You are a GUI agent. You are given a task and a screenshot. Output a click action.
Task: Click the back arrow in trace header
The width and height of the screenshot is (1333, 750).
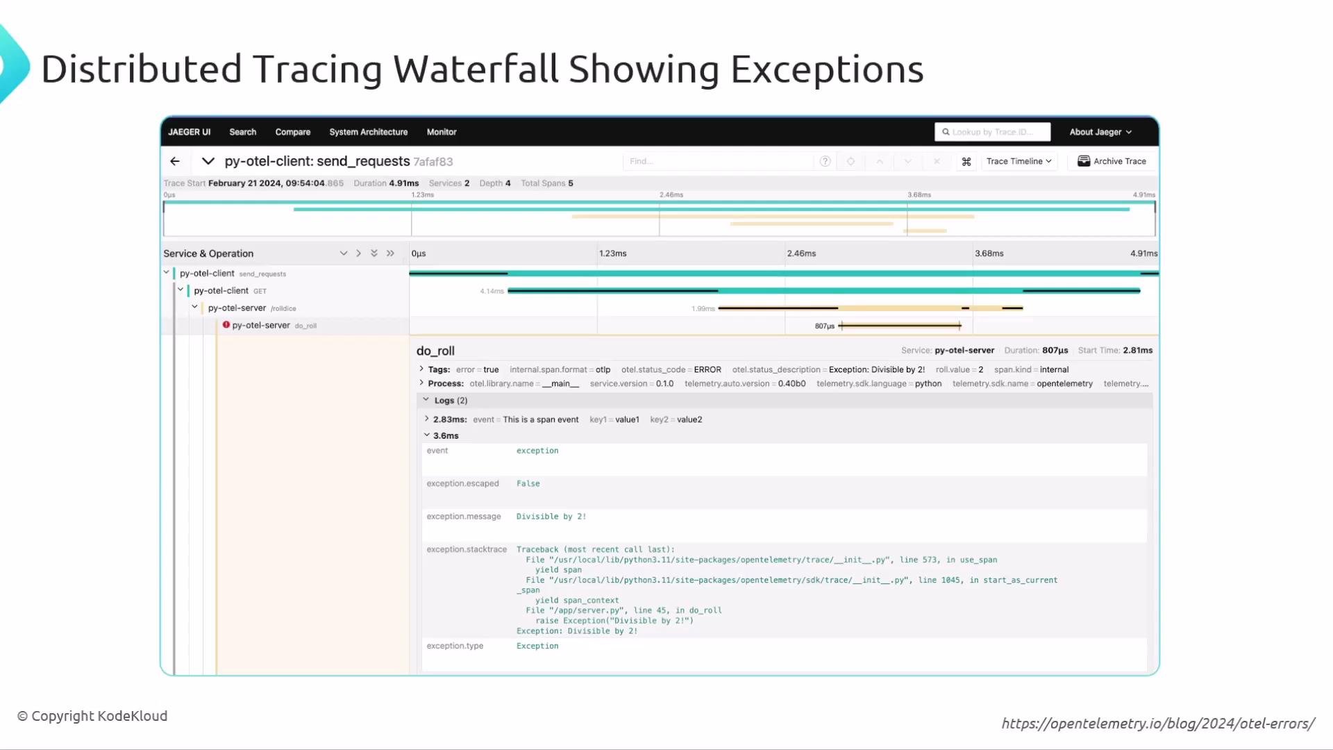175,161
